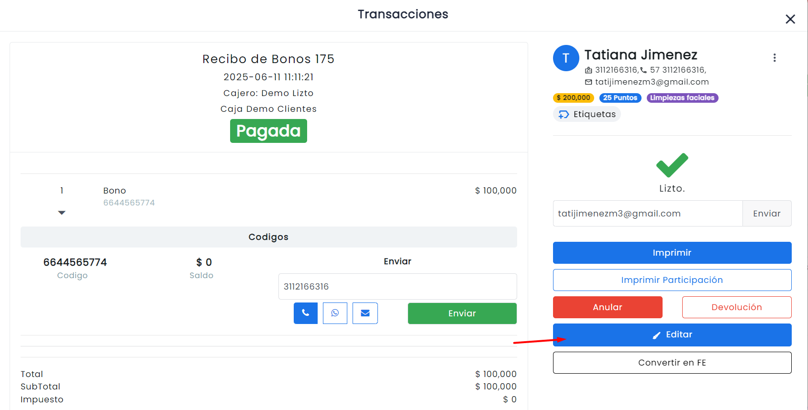Screen dimensions: 808x410
Task: Select the Limpiezas faciales badge
Action: point(682,98)
